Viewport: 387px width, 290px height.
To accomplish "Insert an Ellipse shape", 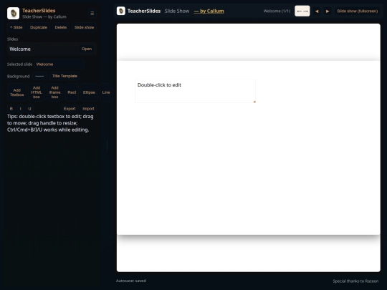I will click(x=89, y=92).
